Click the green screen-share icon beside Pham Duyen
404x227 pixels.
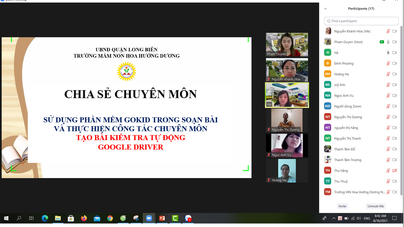click(382, 42)
